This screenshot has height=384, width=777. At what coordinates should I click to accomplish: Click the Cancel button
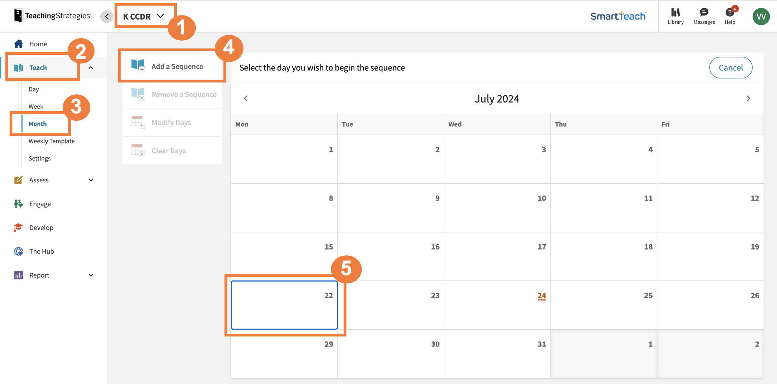730,68
